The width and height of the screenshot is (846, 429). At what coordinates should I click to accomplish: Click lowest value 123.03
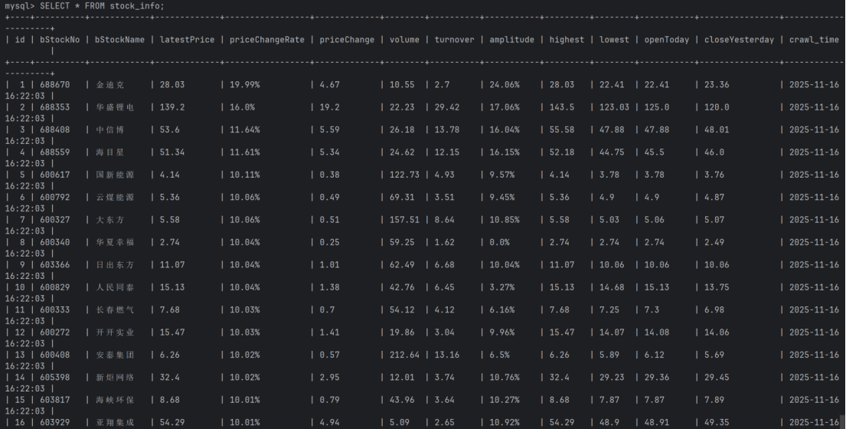tap(614, 107)
